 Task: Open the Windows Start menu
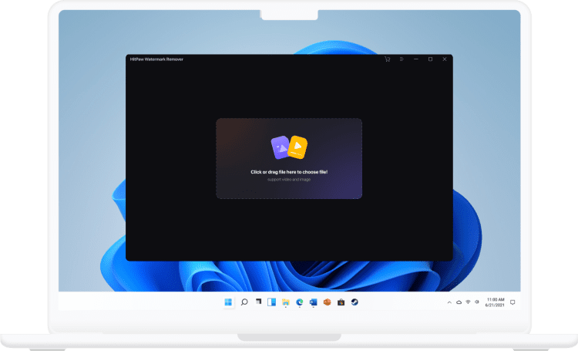tap(228, 302)
